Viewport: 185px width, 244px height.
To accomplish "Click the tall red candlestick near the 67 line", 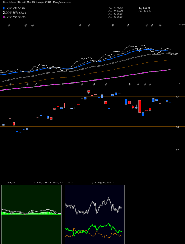I will [140, 106].
